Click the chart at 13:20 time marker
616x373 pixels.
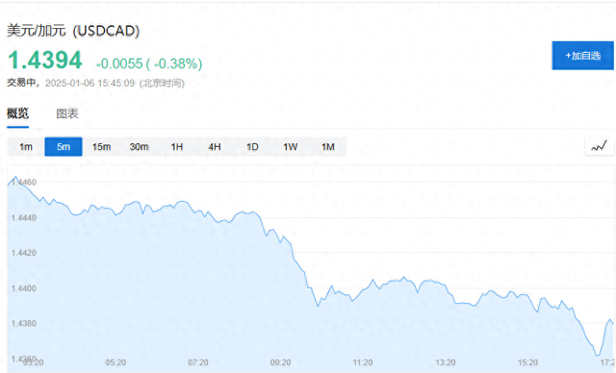pos(445,362)
